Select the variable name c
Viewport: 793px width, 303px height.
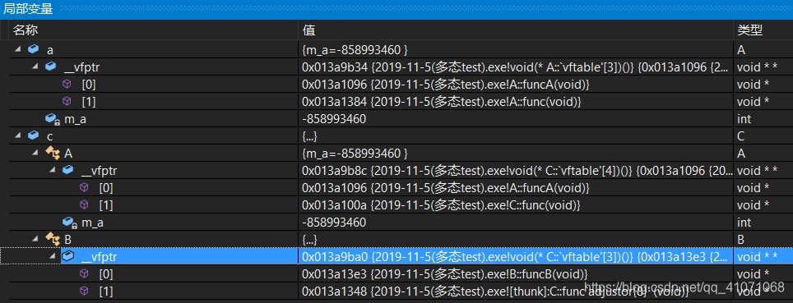click(49, 136)
